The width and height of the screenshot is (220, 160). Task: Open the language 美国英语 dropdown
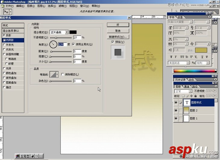point(188,63)
